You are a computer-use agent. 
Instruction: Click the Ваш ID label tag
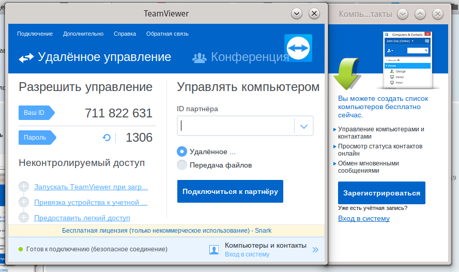(36, 113)
